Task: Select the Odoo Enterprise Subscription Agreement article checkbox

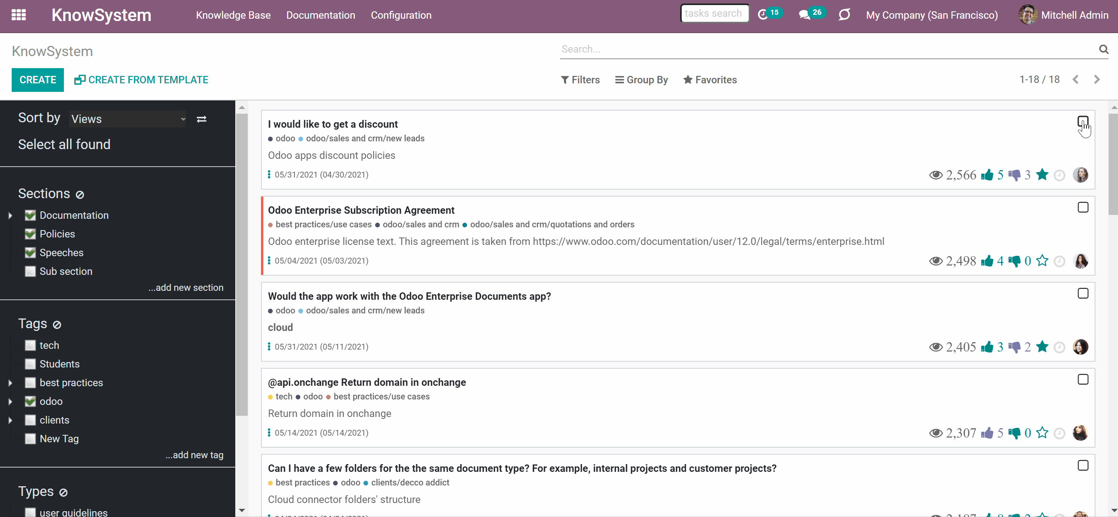Action: pyautogui.click(x=1083, y=208)
